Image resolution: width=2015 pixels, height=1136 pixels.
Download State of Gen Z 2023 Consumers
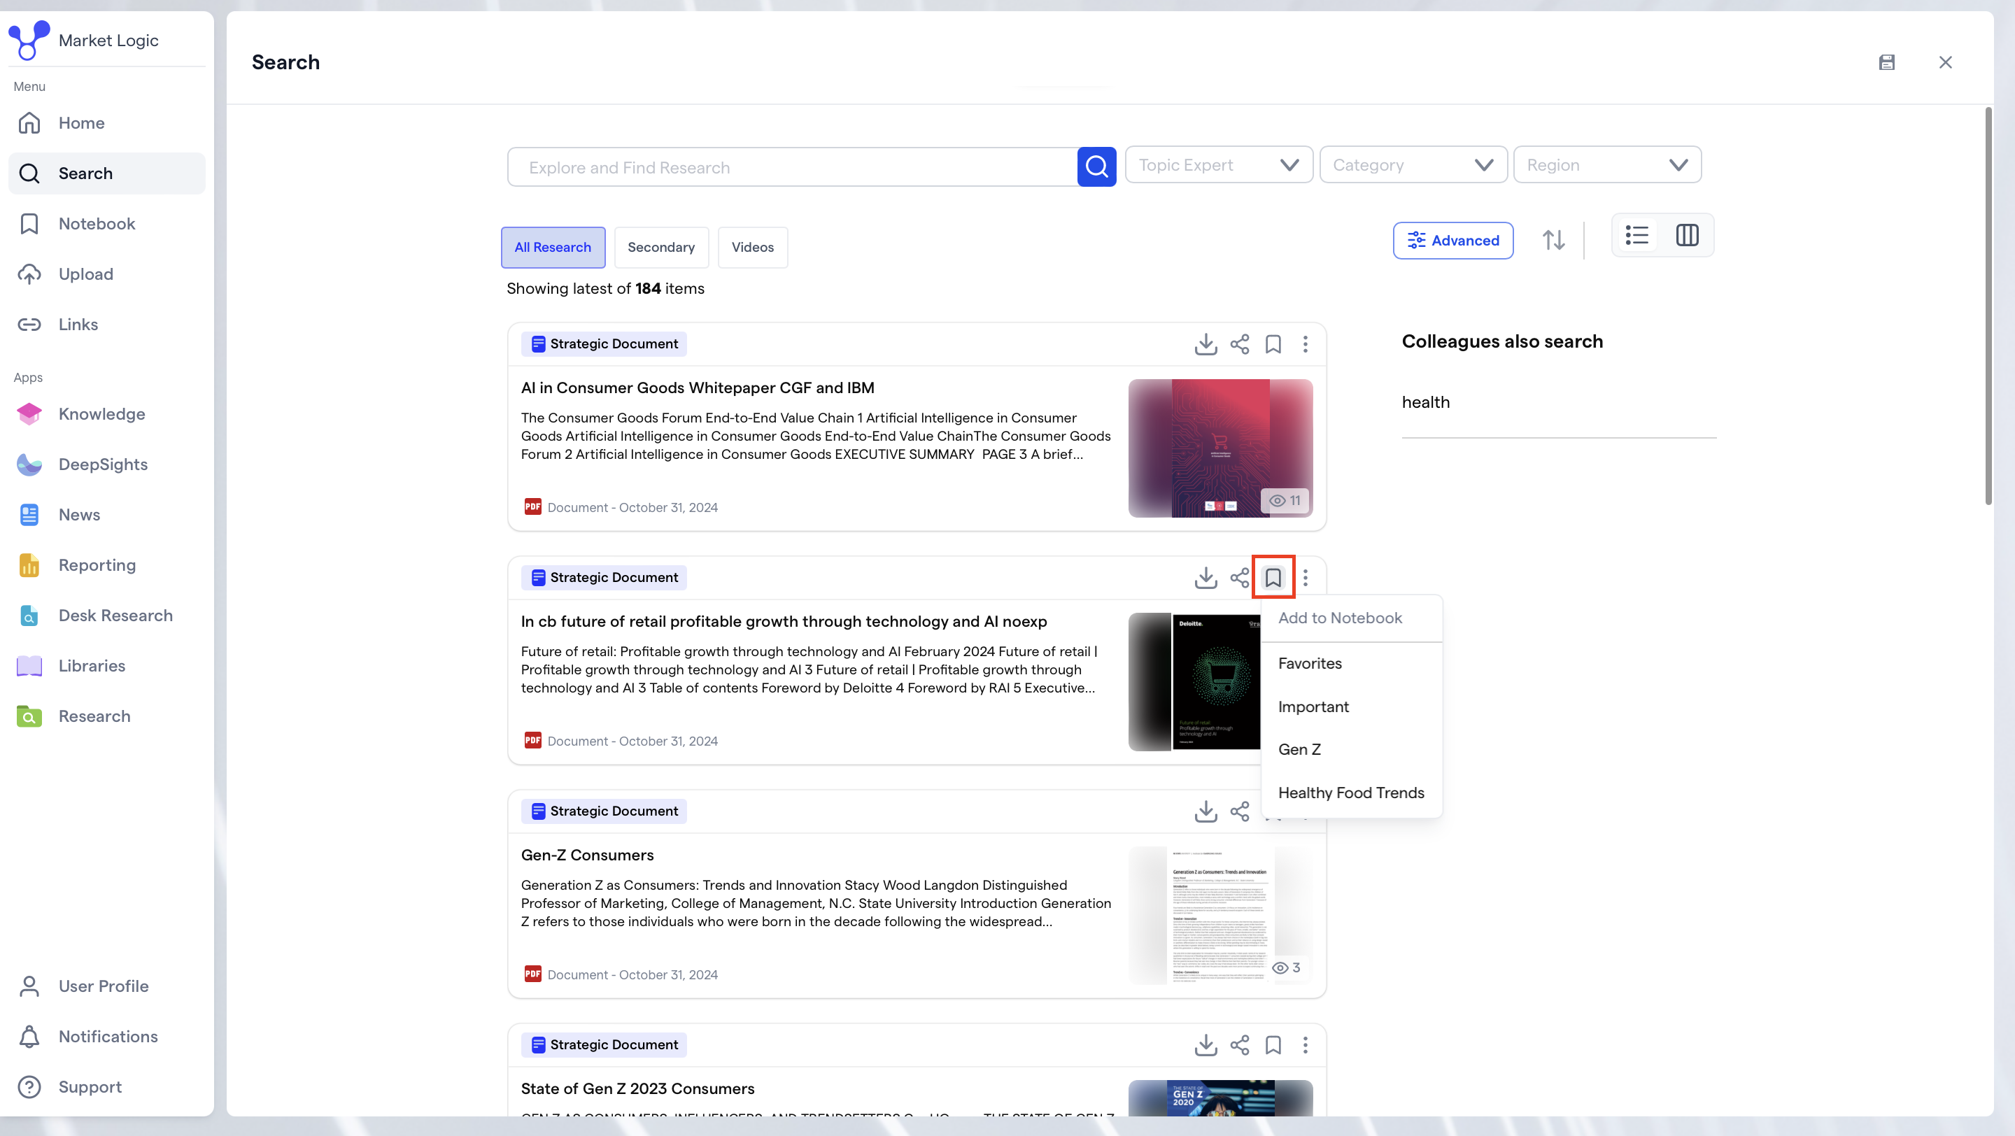1206,1045
